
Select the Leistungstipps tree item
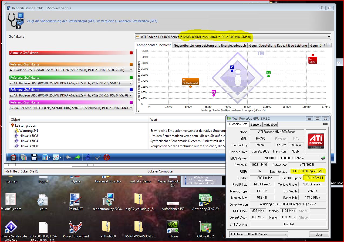(x=25, y=125)
